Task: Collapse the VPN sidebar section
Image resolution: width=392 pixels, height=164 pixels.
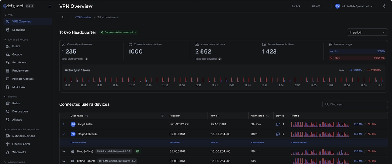Action: [x=5, y=15]
